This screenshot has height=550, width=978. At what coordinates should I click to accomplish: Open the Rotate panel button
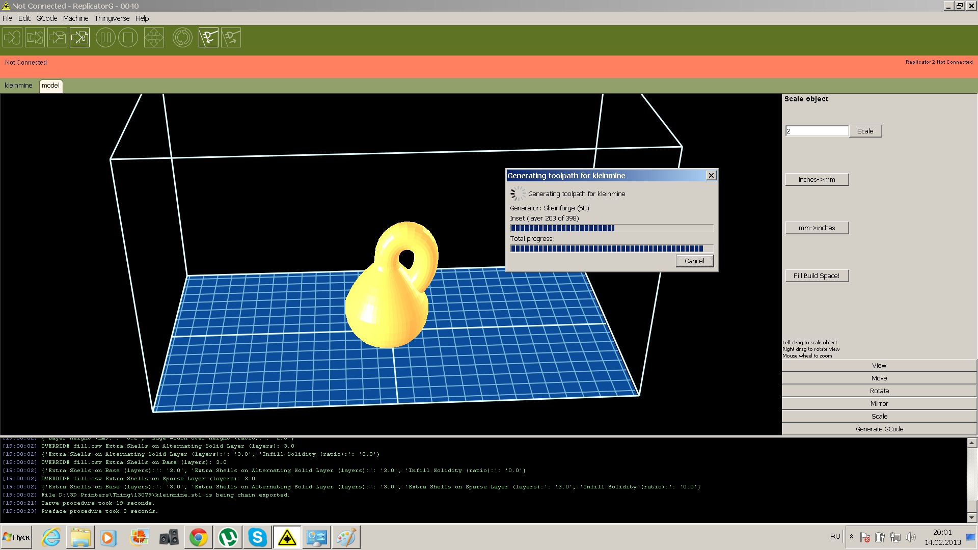click(x=879, y=391)
